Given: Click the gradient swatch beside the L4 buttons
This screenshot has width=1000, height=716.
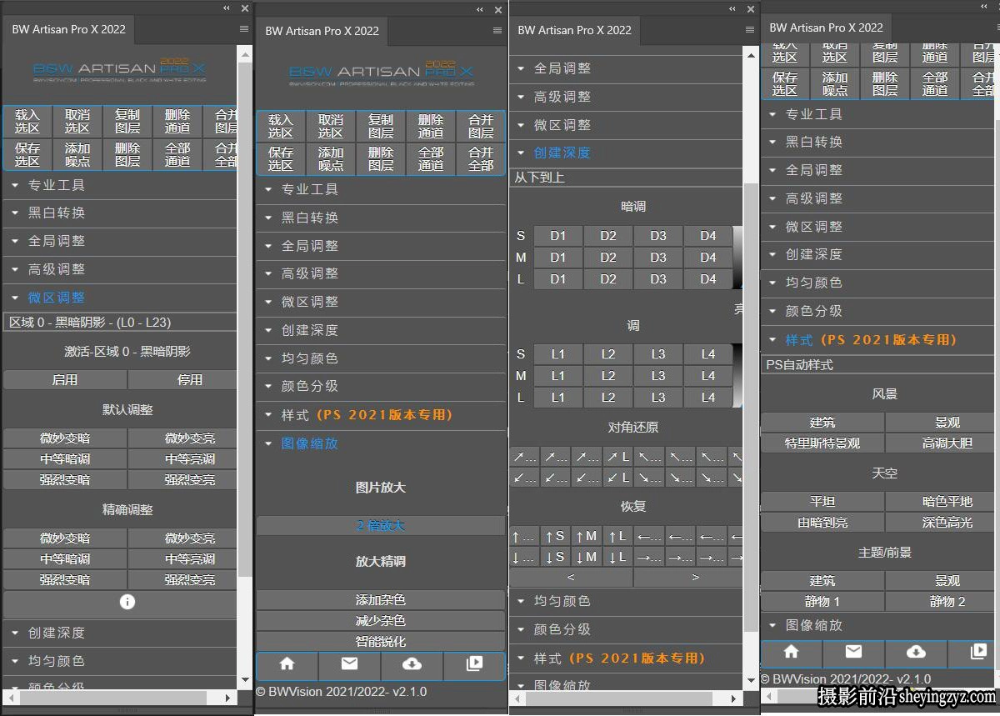Looking at the screenshot, I should tap(737, 376).
